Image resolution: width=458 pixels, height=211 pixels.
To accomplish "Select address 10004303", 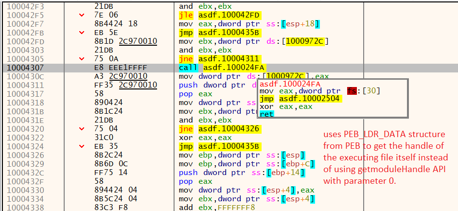I will (25, 50).
